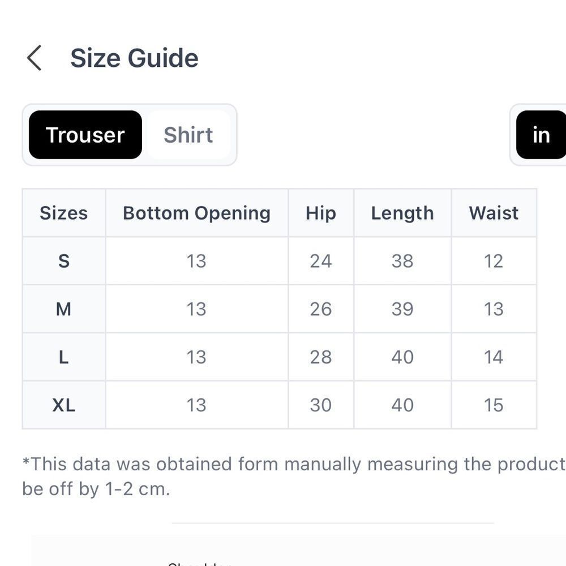Select the Trouser size tab
Viewport: 566px width, 566px height.
(x=85, y=135)
